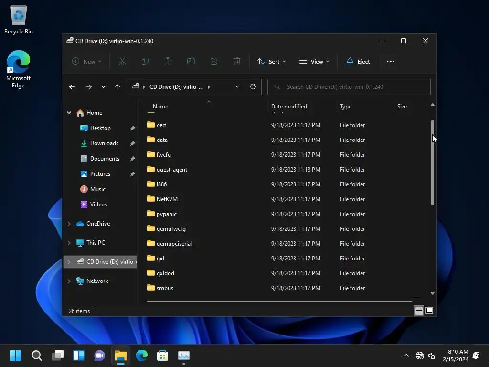Click the Eject button
The image size is (489, 367).
[358, 62]
